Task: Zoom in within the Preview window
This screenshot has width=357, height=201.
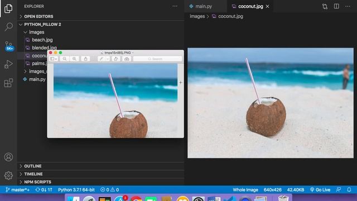Action: click(74, 59)
